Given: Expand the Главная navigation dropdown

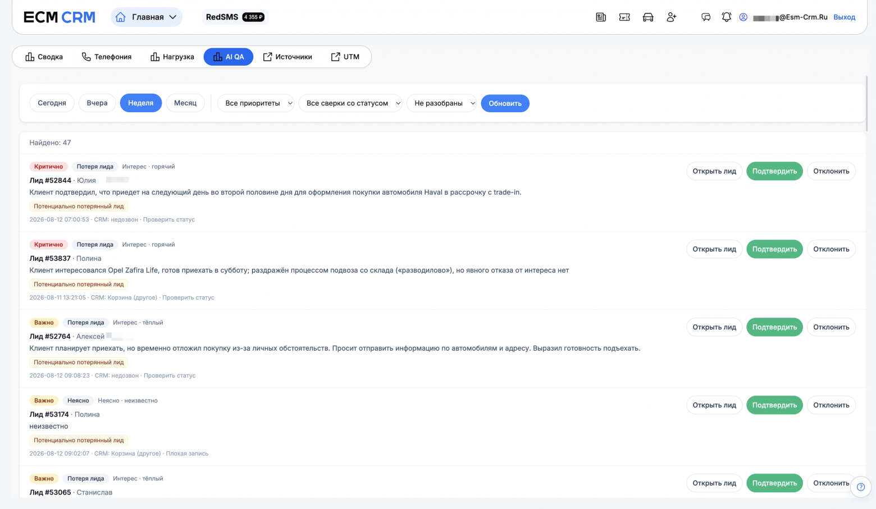Looking at the screenshot, I should click(x=147, y=17).
